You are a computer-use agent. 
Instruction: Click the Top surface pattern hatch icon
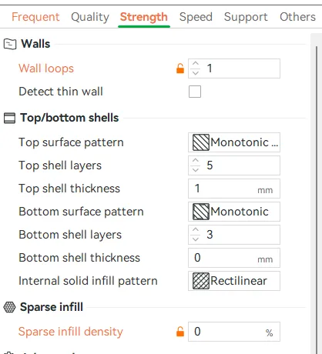pyautogui.click(x=201, y=142)
